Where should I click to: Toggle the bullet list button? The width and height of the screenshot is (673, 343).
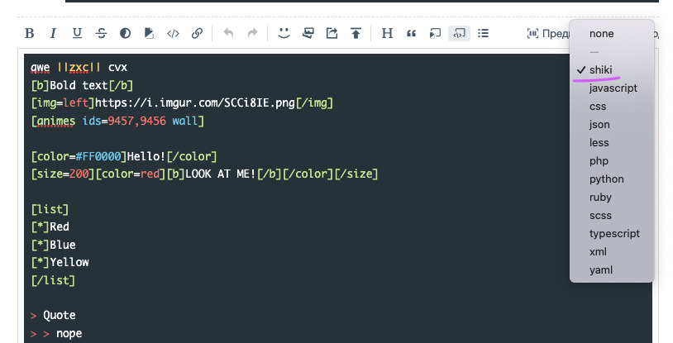click(x=484, y=34)
